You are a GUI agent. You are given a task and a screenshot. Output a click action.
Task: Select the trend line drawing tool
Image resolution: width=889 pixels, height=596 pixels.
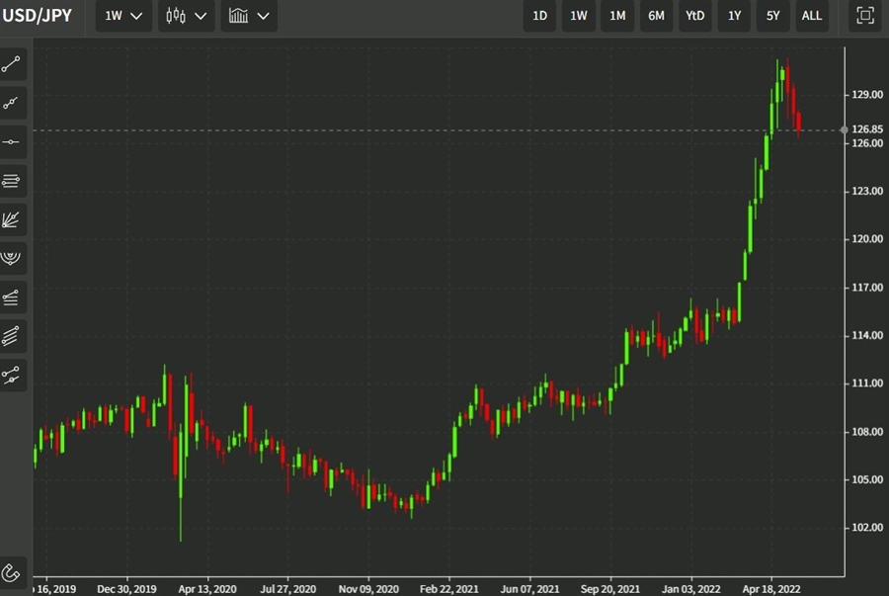pyautogui.click(x=12, y=64)
